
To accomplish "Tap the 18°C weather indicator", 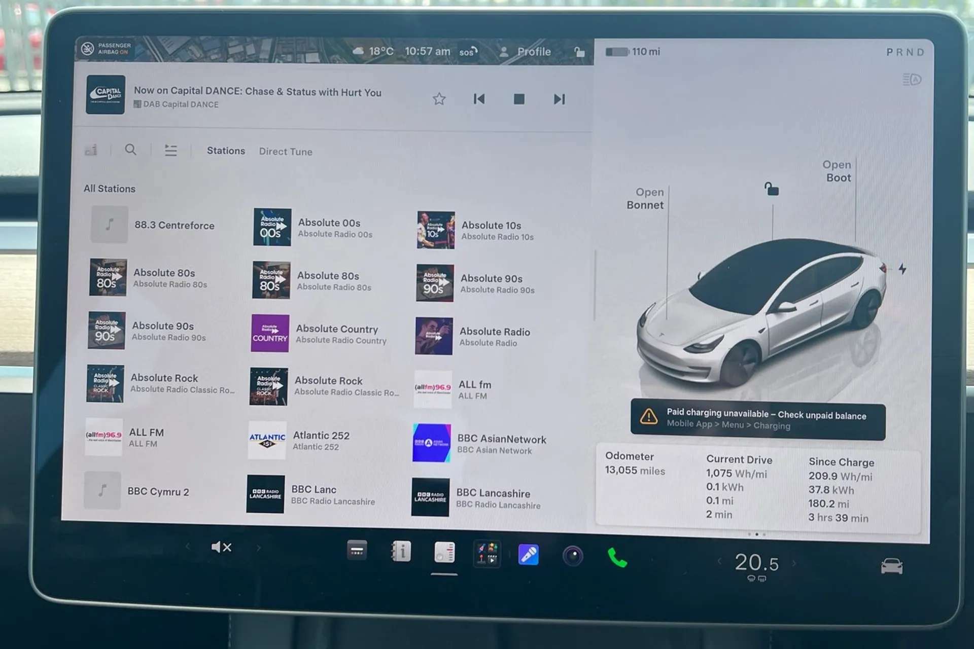I will click(x=373, y=51).
